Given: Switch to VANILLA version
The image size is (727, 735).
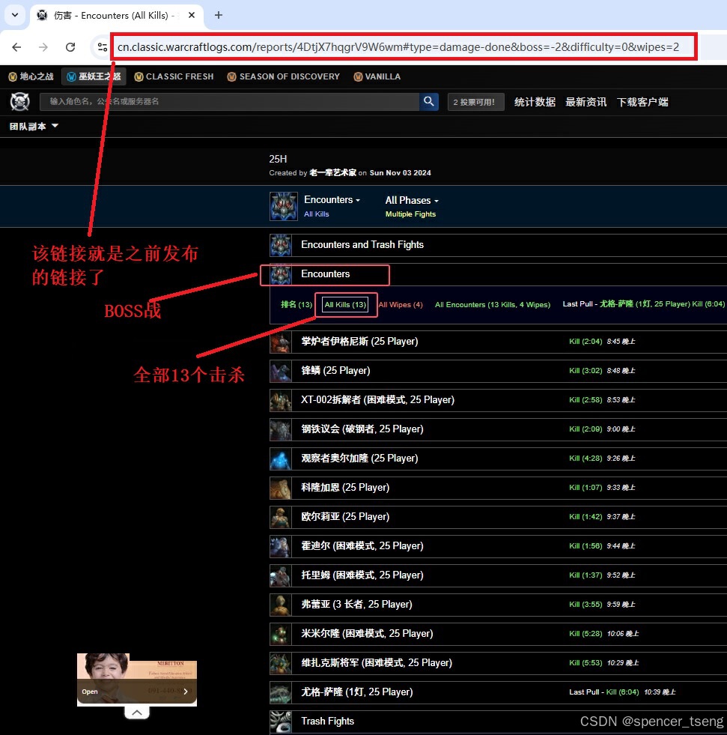Looking at the screenshot, I should tap(377, 76).
